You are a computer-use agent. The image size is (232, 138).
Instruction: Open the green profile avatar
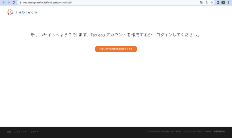click(x=223, y=3)
